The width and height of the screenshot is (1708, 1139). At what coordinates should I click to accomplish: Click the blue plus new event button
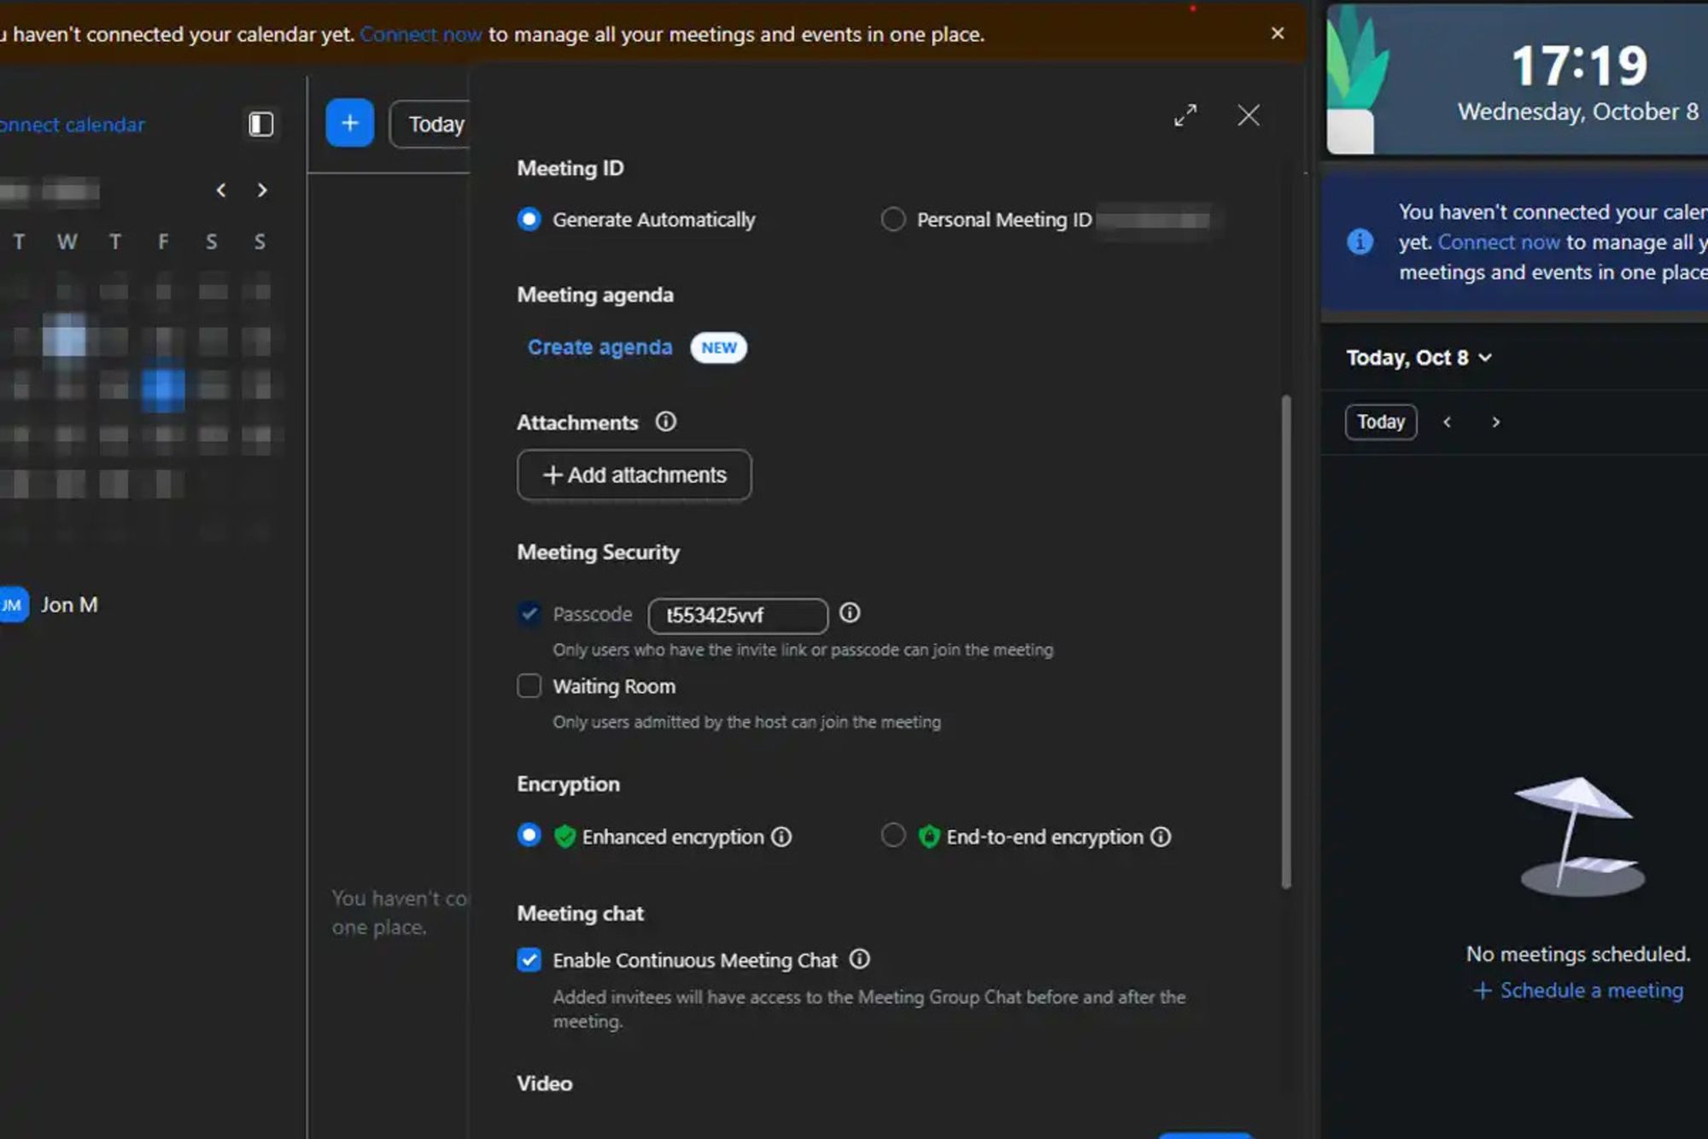(x=349, y=123)
